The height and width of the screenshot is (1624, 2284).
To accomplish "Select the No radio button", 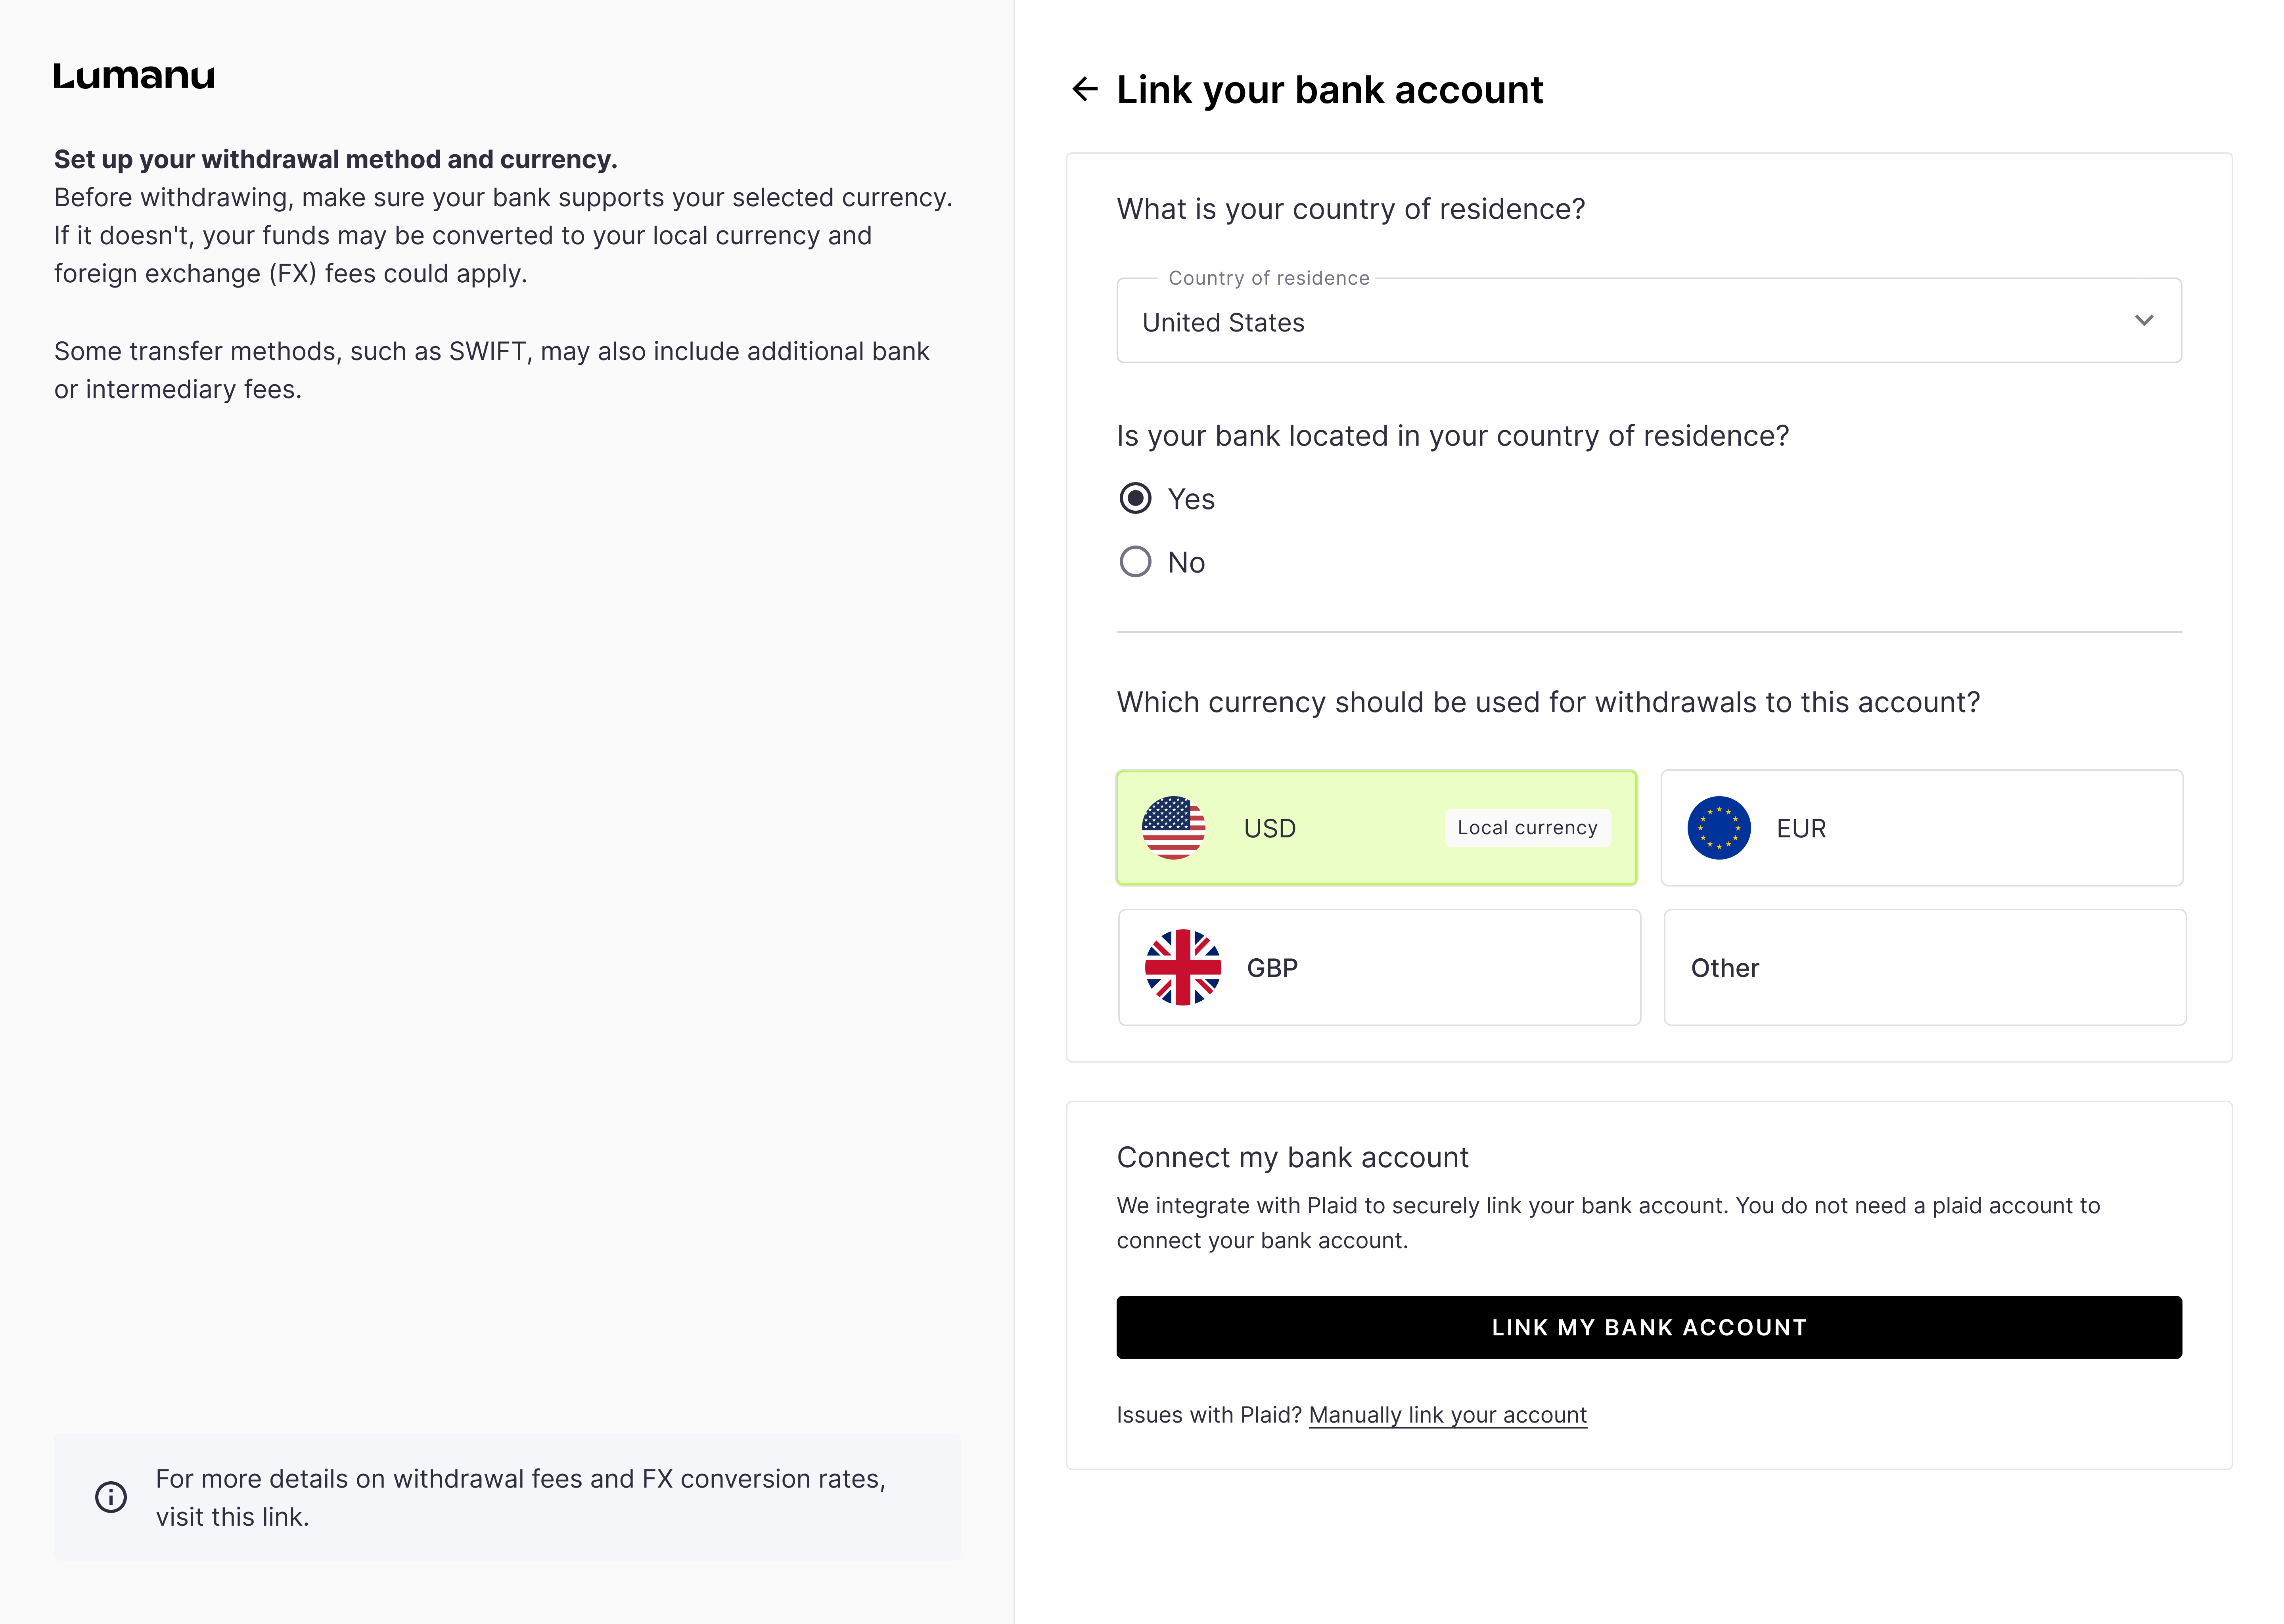I will tap(1135, 562).
